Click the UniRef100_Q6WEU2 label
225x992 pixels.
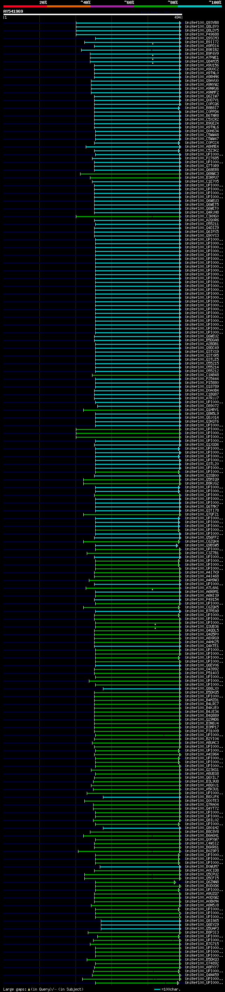[202, 336]
